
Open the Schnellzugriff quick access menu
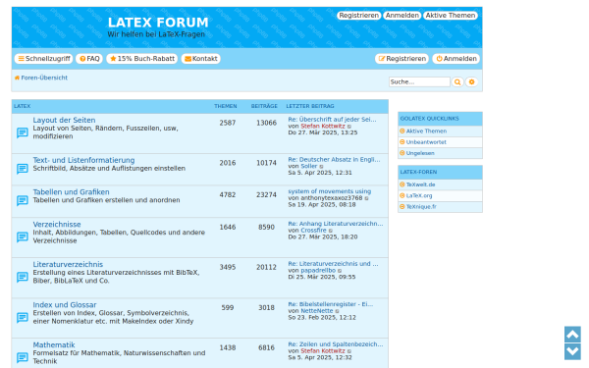coord(43,59)
